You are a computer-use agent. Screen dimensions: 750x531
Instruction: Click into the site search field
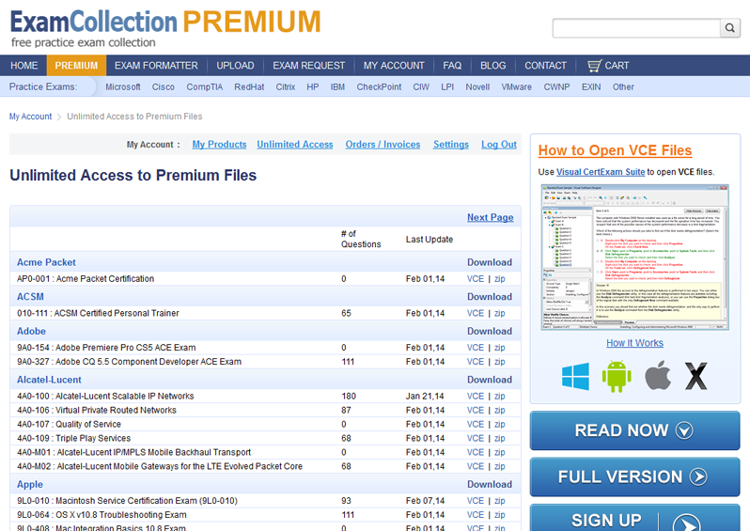pos(636,28)
